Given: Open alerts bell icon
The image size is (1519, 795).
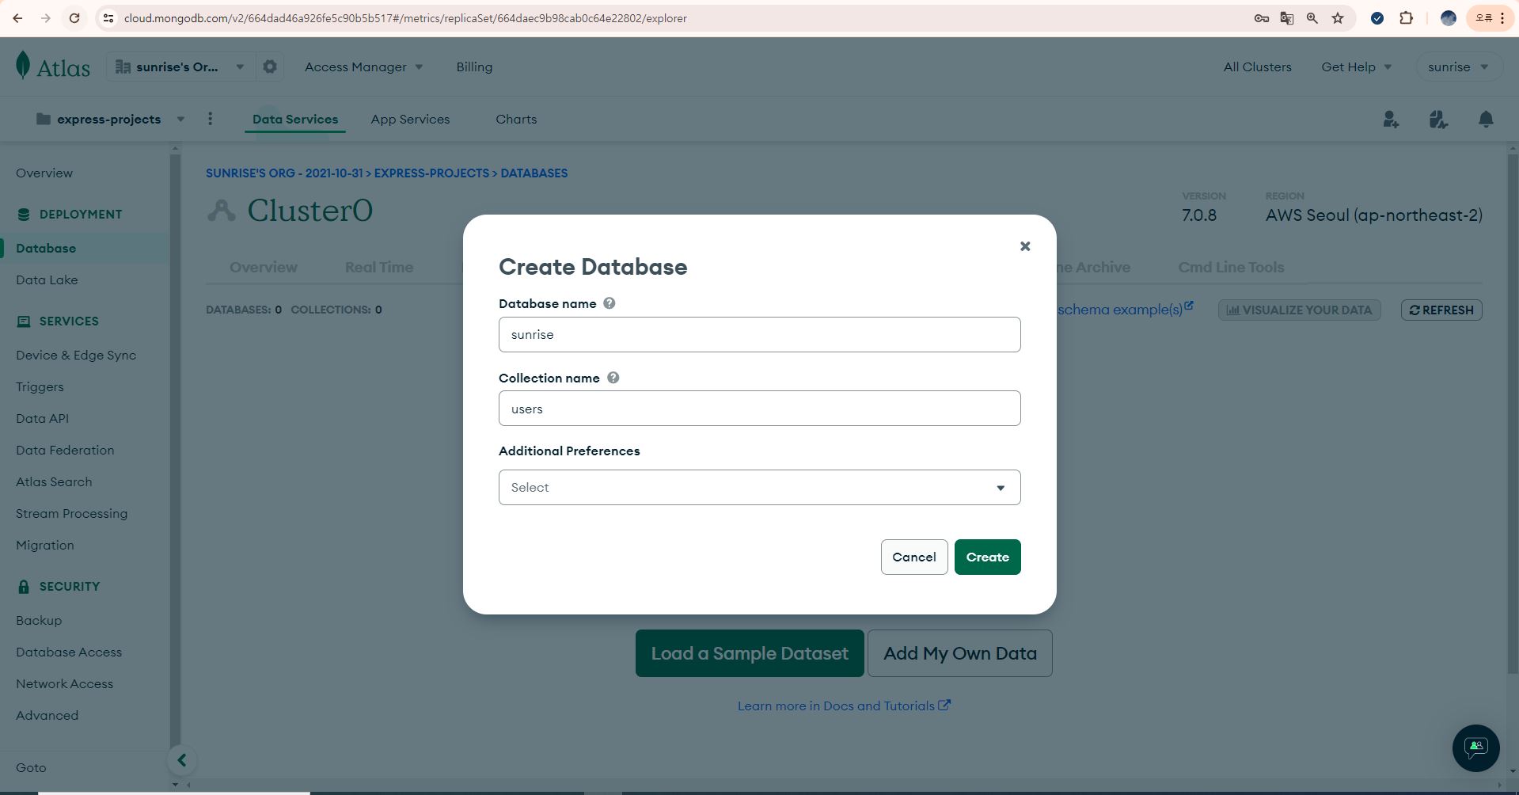Looking at the screenshot, I should point(1486,119).
